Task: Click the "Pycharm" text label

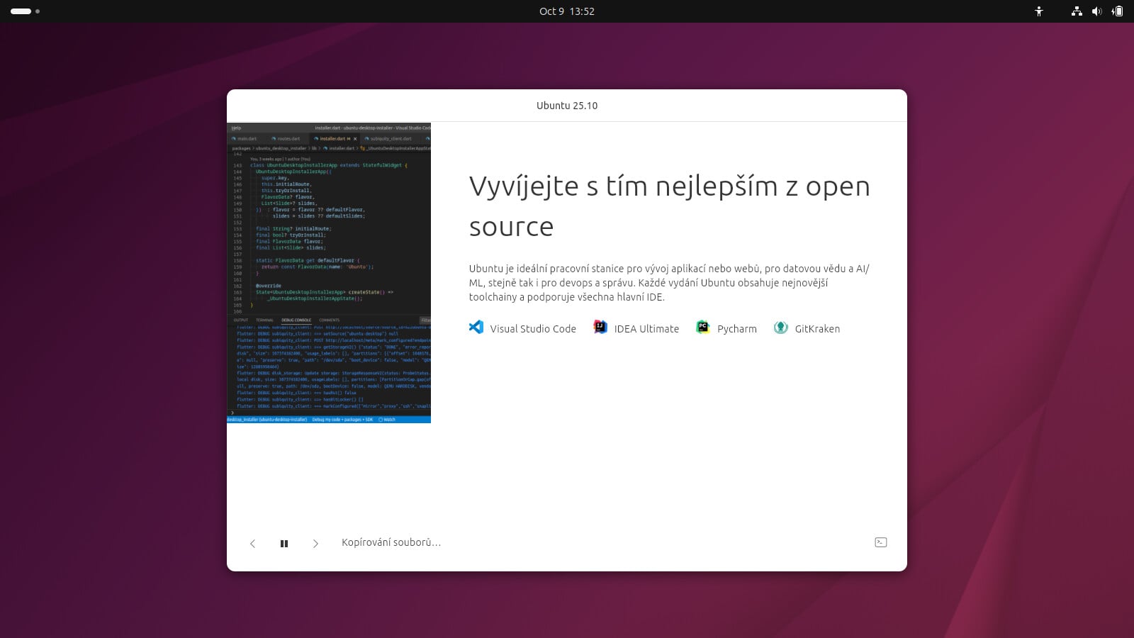Action: click(x=736, y=329)
